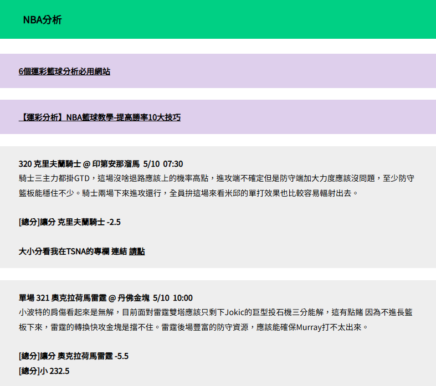436x386 pixels.
Task: Open the 6個運彩籃球分析必用網站 link
Action: point(64,71)
